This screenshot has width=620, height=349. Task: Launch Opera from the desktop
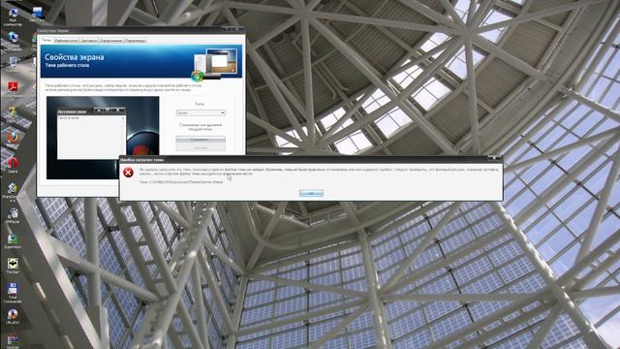point(13,164)
